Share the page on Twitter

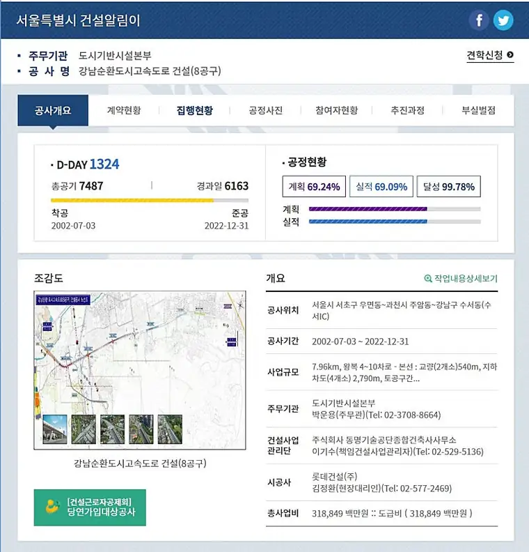point(503,20)
